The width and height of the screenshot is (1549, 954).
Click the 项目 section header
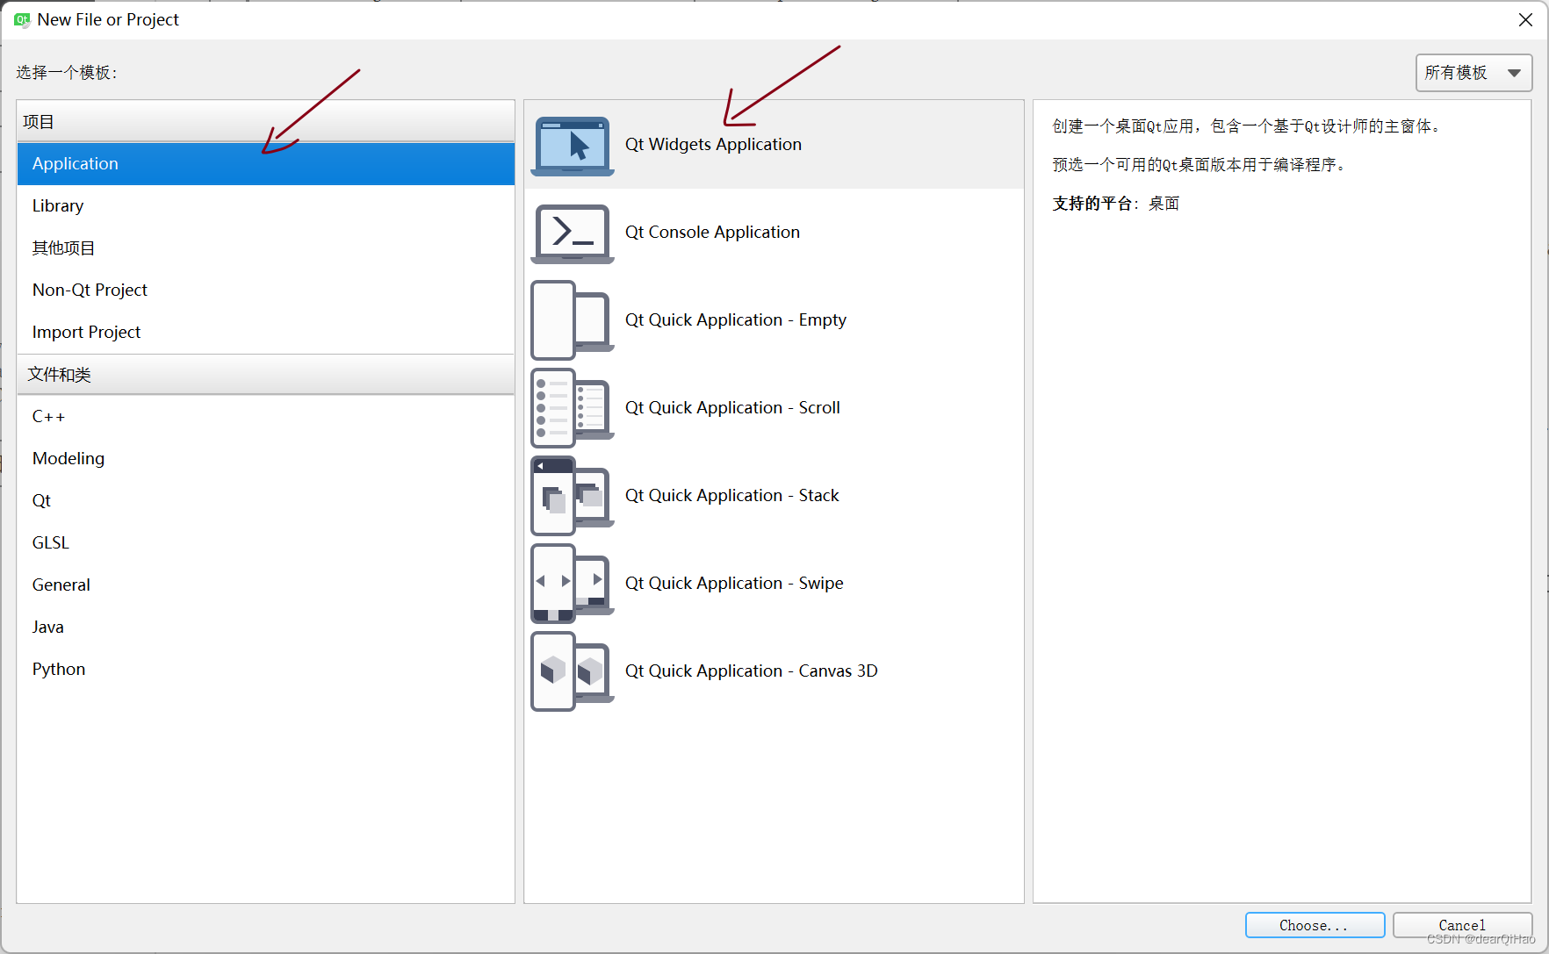[x=265, y=122]
